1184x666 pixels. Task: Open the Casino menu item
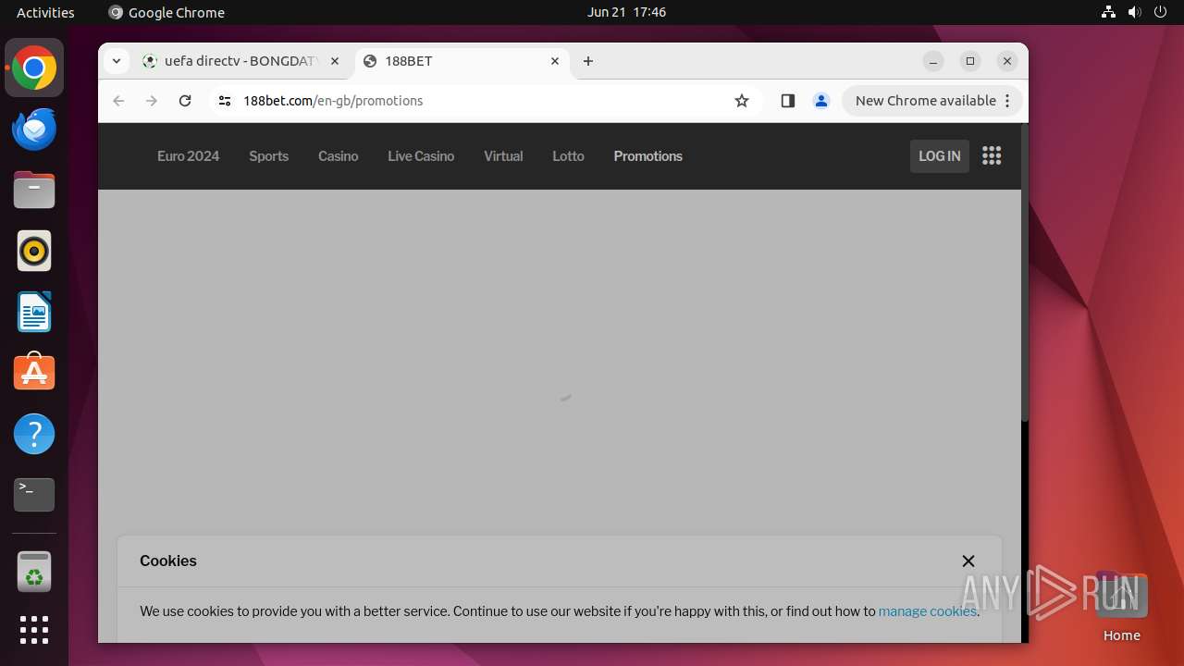338,156
